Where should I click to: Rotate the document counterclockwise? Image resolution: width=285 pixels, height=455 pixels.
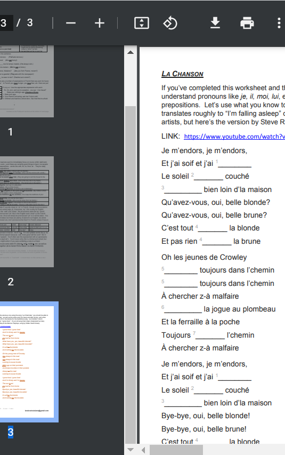pyautogui.click(x=170, y=23)
